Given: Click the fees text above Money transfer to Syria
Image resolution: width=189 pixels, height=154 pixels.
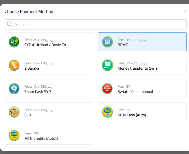Looking at the screenshot, I should click(132, 63).
